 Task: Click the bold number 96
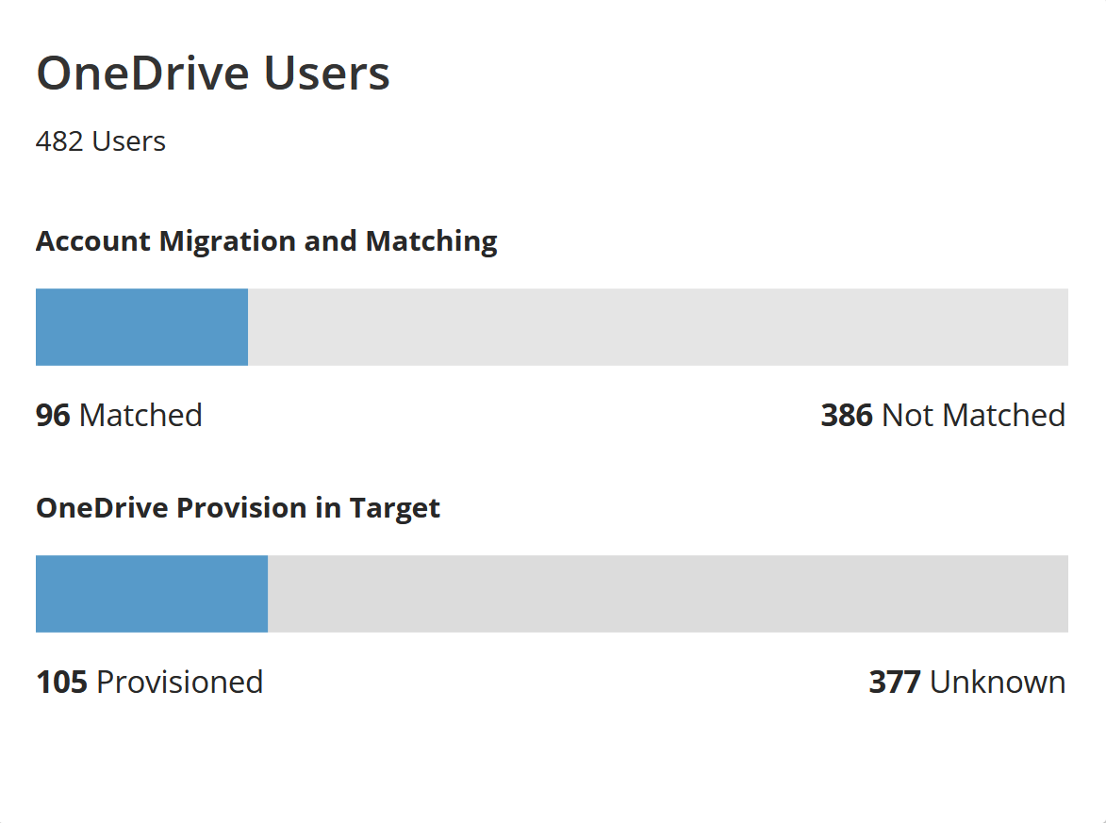pos(53,416)
